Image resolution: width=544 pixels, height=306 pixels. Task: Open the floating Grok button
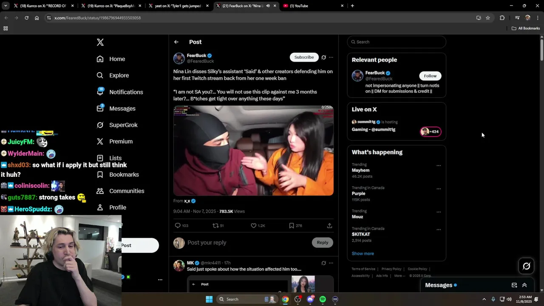(527, 266)
